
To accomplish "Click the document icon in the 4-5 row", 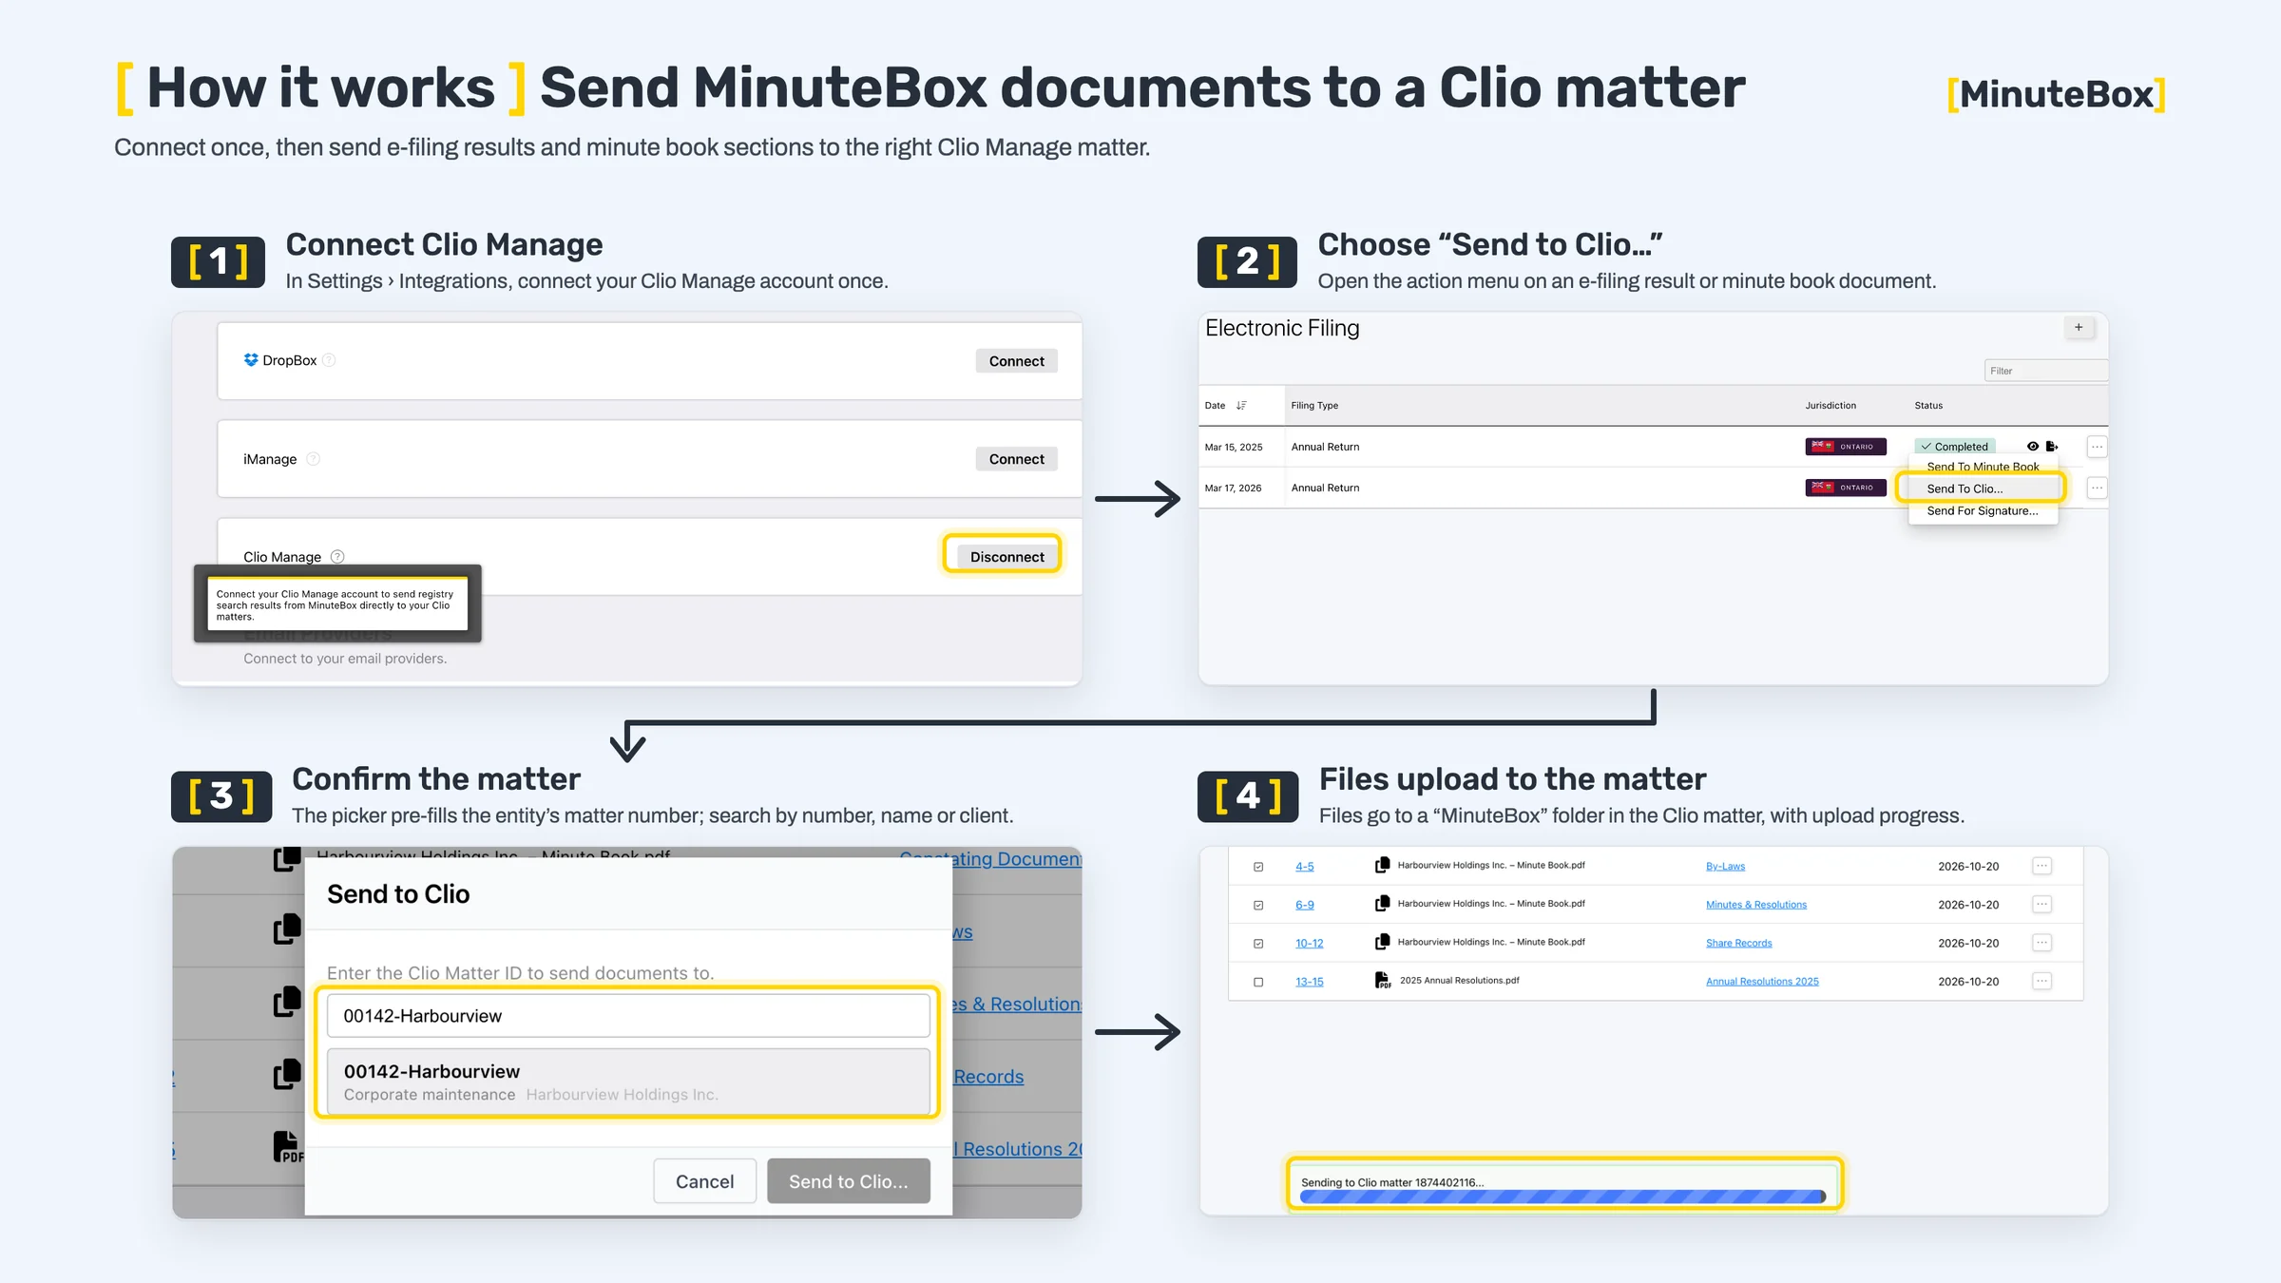I will [x=1383, y=866].
